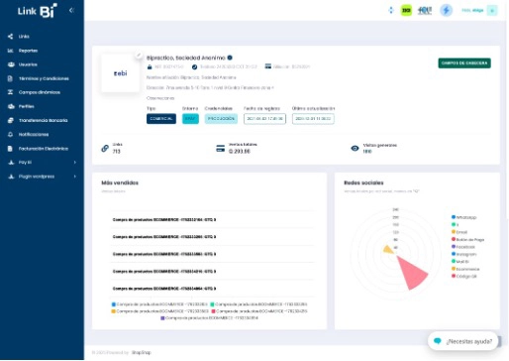Click the edit pencil on company logo
The image size is (509, 361).
point(139,55)
